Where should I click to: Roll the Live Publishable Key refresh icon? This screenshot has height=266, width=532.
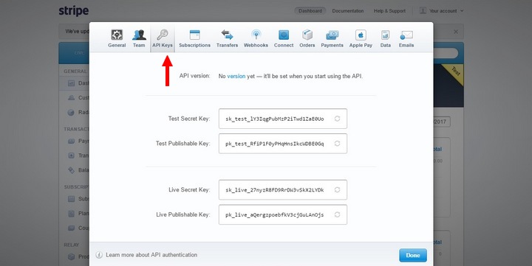[x=337, y=214]
